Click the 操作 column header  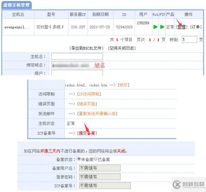188,14
